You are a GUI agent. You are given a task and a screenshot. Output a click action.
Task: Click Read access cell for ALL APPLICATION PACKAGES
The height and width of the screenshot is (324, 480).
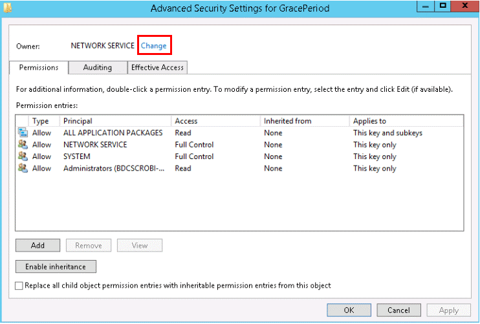click(183, 133)
